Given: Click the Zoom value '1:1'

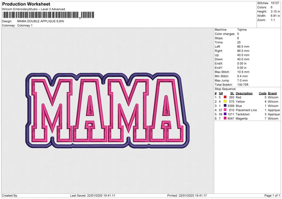Looking at the screenshot, I should click(x=273, y=20).
